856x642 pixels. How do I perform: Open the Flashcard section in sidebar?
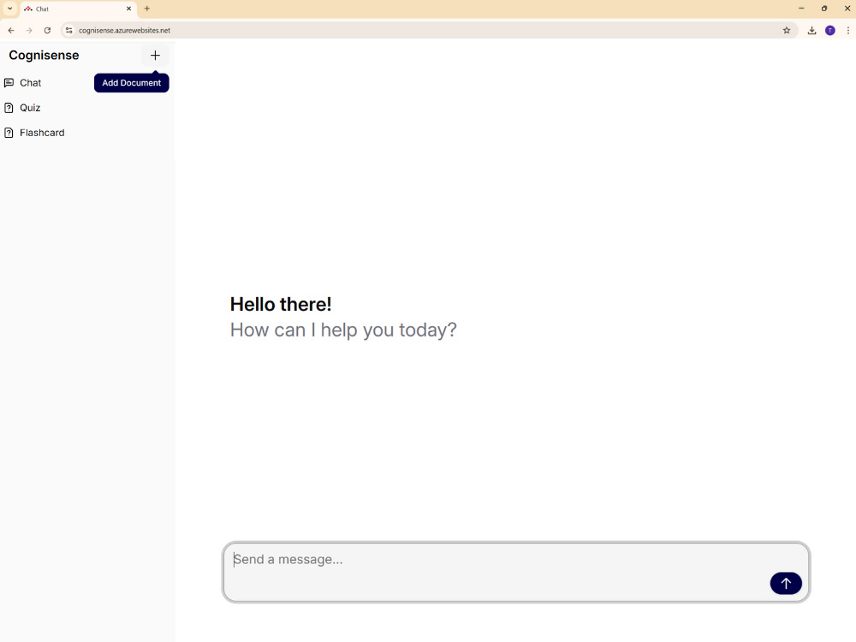point(42,133)
